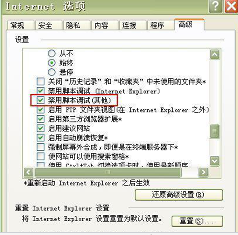Click the scroll right arrow icon
The image size is (238, 235).
point(203,172)
